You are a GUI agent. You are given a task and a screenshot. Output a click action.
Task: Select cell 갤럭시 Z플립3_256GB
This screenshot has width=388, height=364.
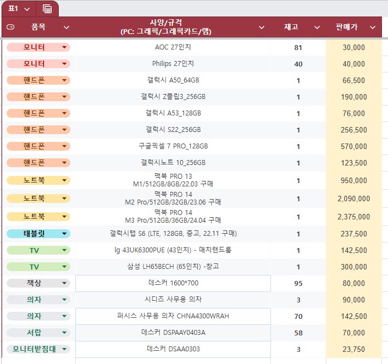[x=173, y=97]
